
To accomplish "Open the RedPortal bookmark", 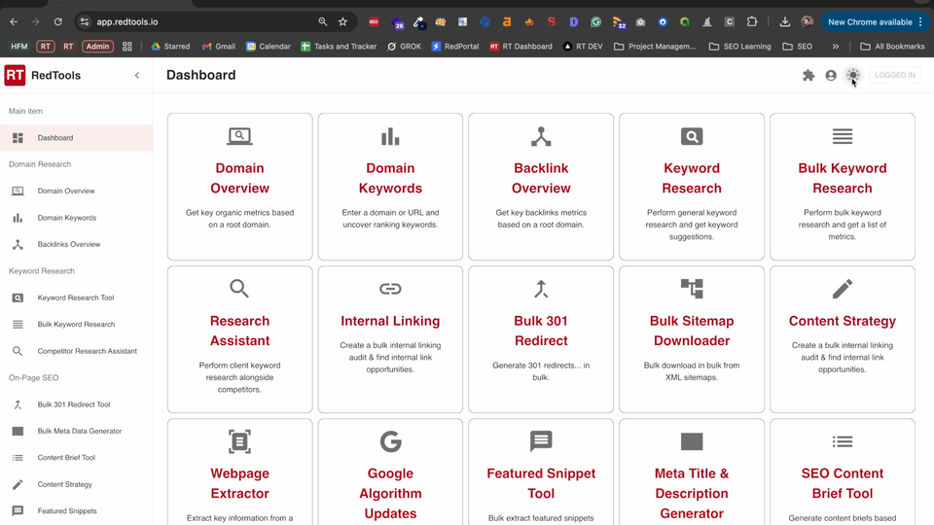I will 455,46.
